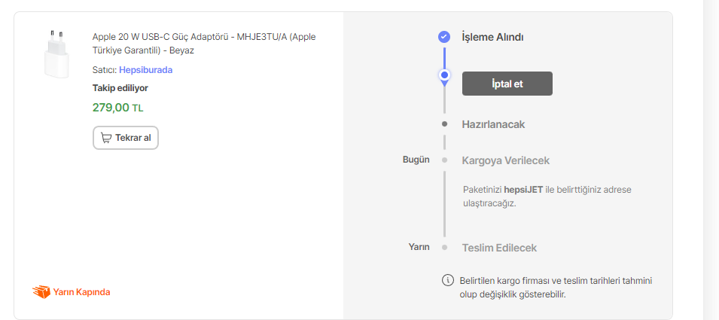Click the Hazırlanacak step dot

click(x=444, y=123)
